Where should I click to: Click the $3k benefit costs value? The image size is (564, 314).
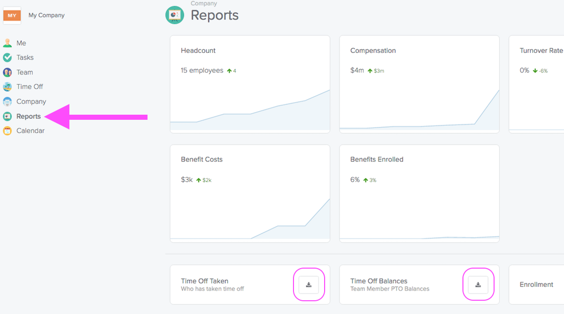(187, 179)
